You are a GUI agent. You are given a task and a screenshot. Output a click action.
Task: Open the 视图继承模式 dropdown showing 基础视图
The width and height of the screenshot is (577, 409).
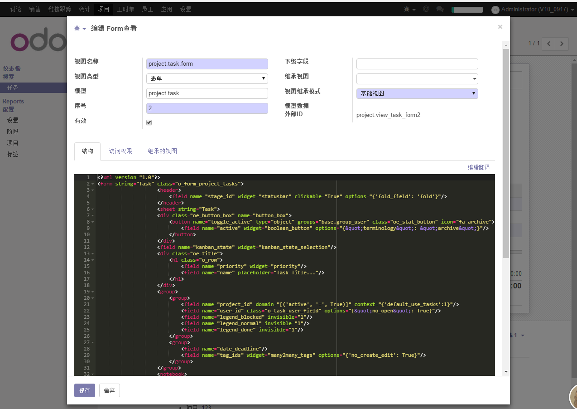[417, 93]
